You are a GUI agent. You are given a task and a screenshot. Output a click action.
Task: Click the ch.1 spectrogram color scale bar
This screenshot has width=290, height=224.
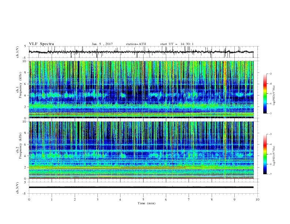265,93
